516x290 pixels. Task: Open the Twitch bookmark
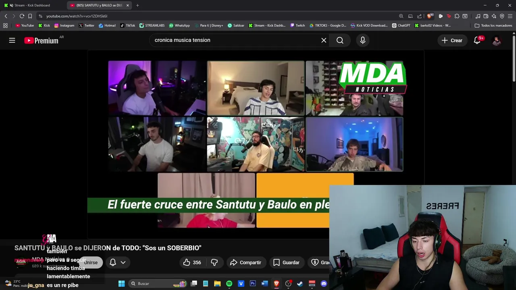tap(298, 25)
